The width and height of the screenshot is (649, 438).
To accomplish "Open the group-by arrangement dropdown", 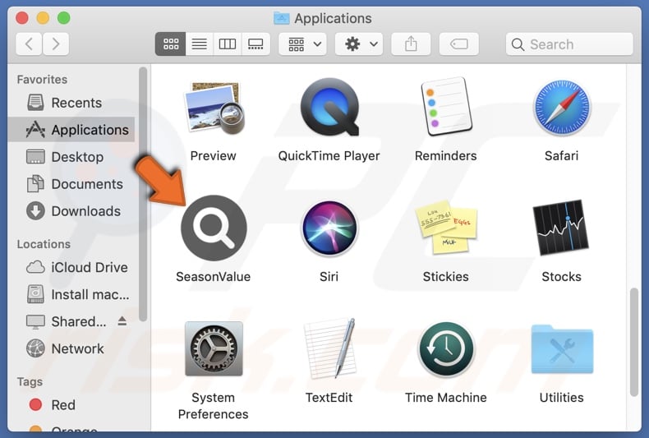I will point(302,44).
